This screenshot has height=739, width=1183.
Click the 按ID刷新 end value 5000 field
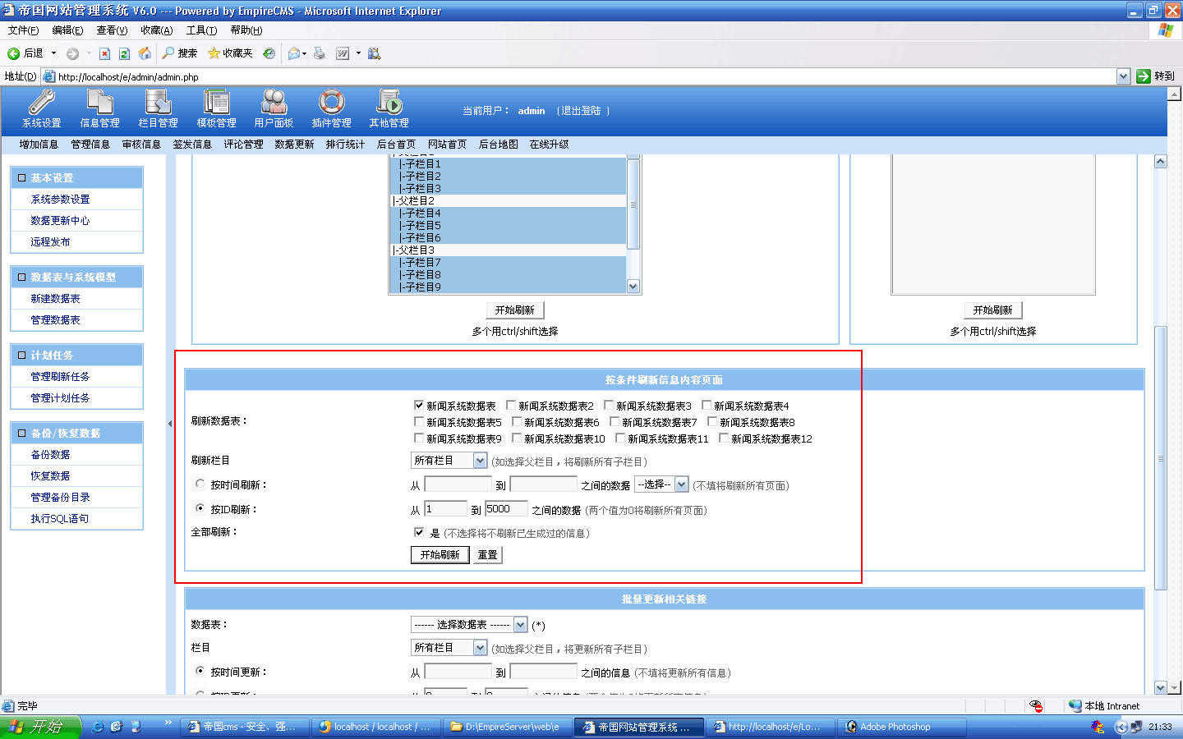point(506,509)
